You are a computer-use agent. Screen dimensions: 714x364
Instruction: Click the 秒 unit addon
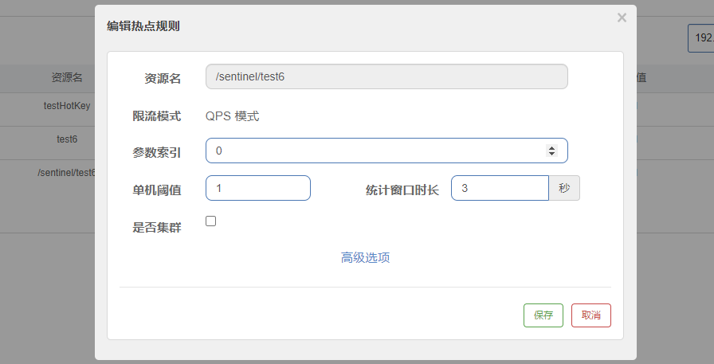564,188
